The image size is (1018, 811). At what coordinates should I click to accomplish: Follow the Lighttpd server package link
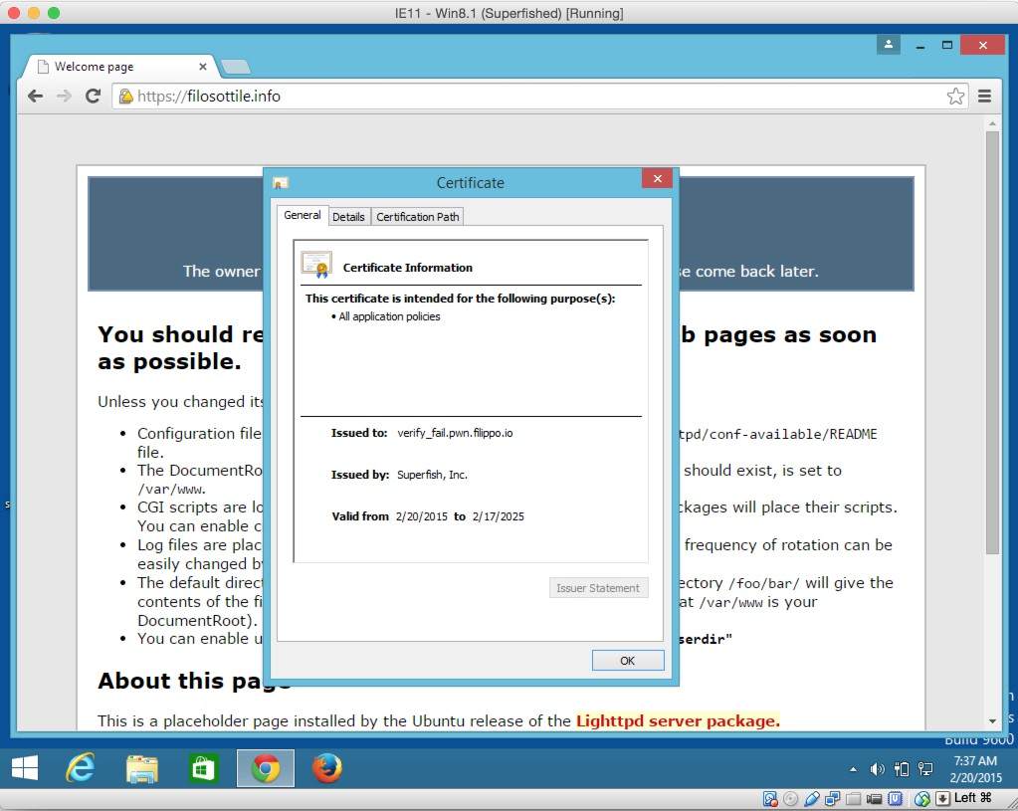coord(678,720)
